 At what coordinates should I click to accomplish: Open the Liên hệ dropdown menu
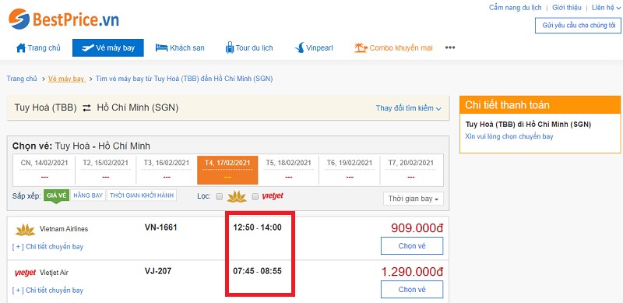[606, 8]
